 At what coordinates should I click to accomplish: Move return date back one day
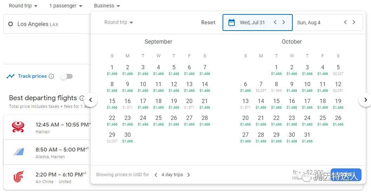coord(345,22)
